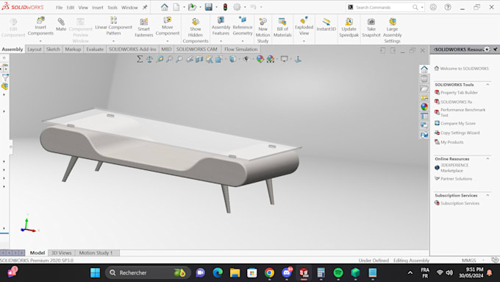Click the Home icon in title toolbar
The height and width of the screenshot is (282, 500).
click(164, 7)
